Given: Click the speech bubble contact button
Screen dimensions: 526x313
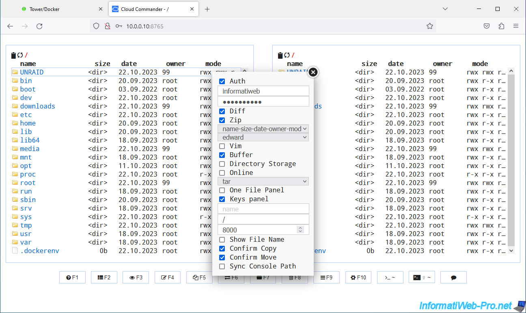Looking at the screenshot, I should pyautogui.click(x=453, y=277).
